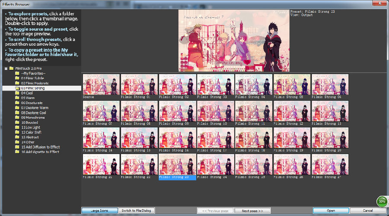Select the Filmic Strong 04 thumbnail
Screen dimensions: 389x216
coord(254,85)
